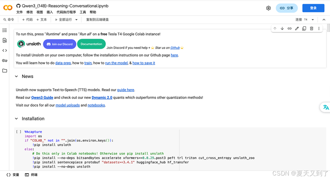The width and height of the screenshot is (330, 179).
Task: Open table of contents sidebar icon
Action: (x=5, y=30)
